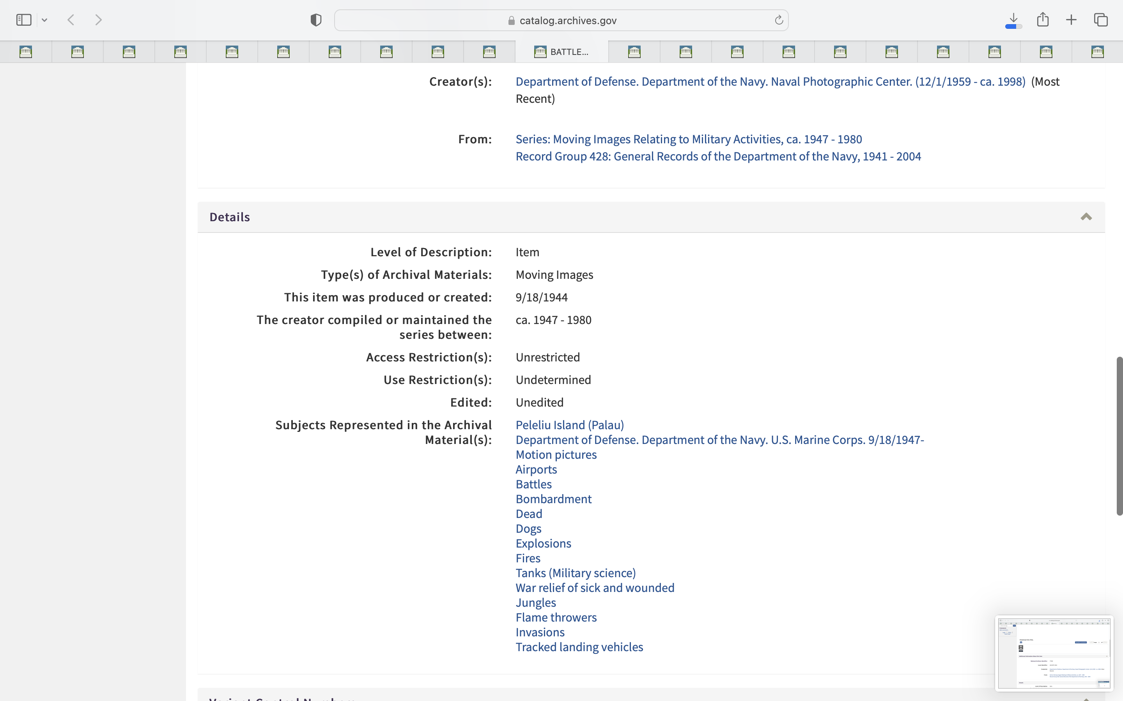Open Record Group 428 link

(718, 157)
